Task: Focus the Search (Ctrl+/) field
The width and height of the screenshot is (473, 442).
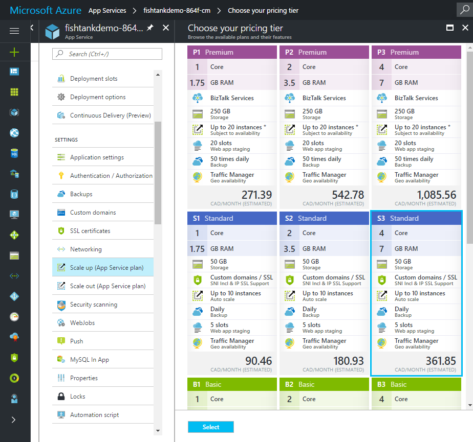Action: tap(107, 54)
